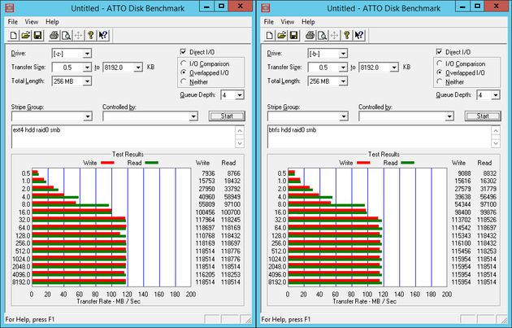512x328 pixels.
Task: Click green Read legend swatch in left window
Action: (151, 163)
